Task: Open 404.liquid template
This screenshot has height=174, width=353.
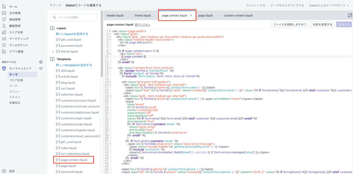Action: pyautogui.click(x=68, y=71)
